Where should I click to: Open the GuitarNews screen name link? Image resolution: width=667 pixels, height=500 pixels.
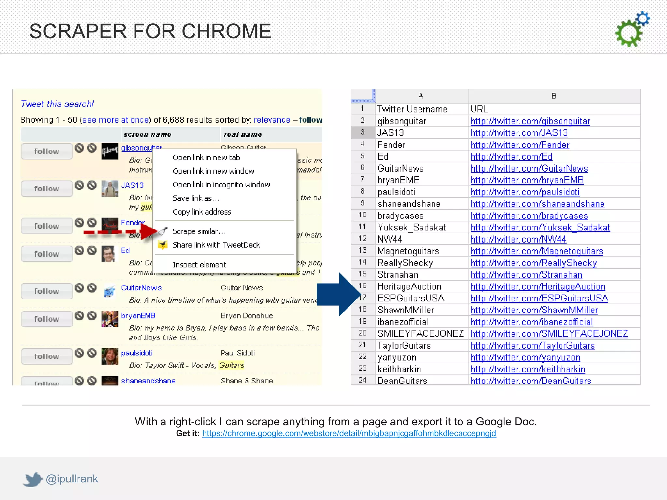(141, 288)
